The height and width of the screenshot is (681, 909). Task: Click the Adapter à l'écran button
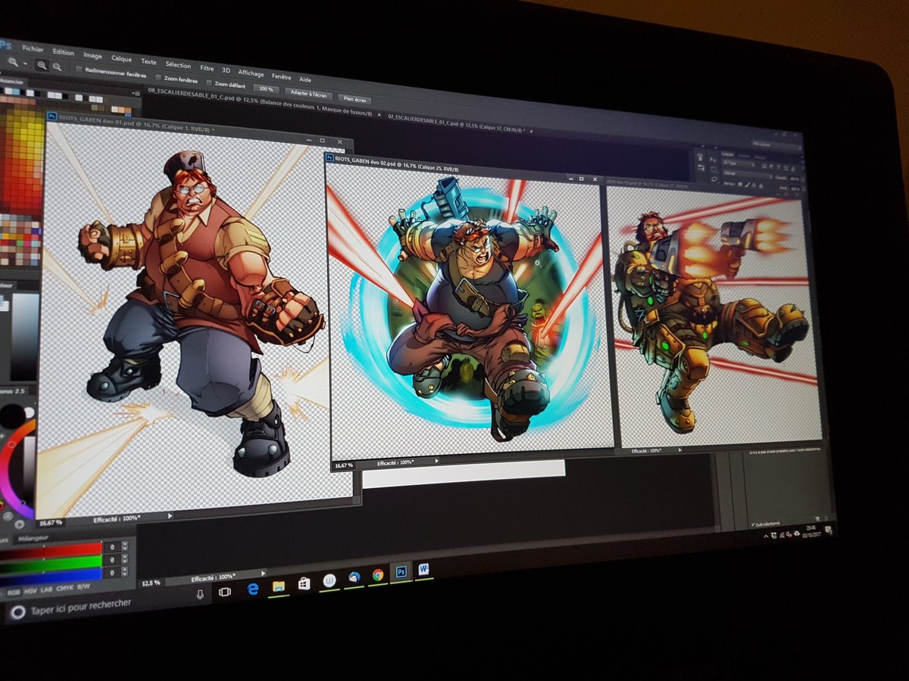point(308,94)
